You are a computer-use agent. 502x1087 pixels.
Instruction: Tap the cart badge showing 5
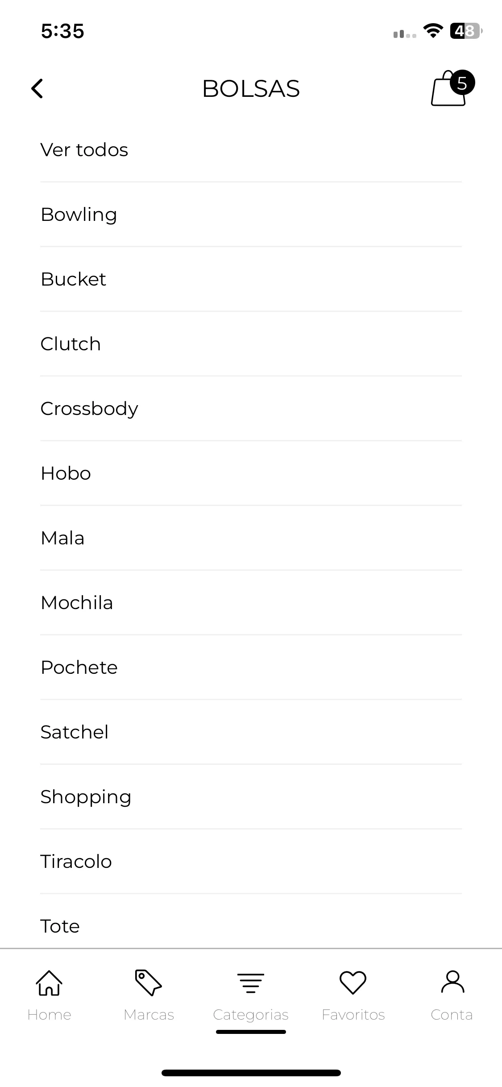pyautogui.click(x=462, y=83)
